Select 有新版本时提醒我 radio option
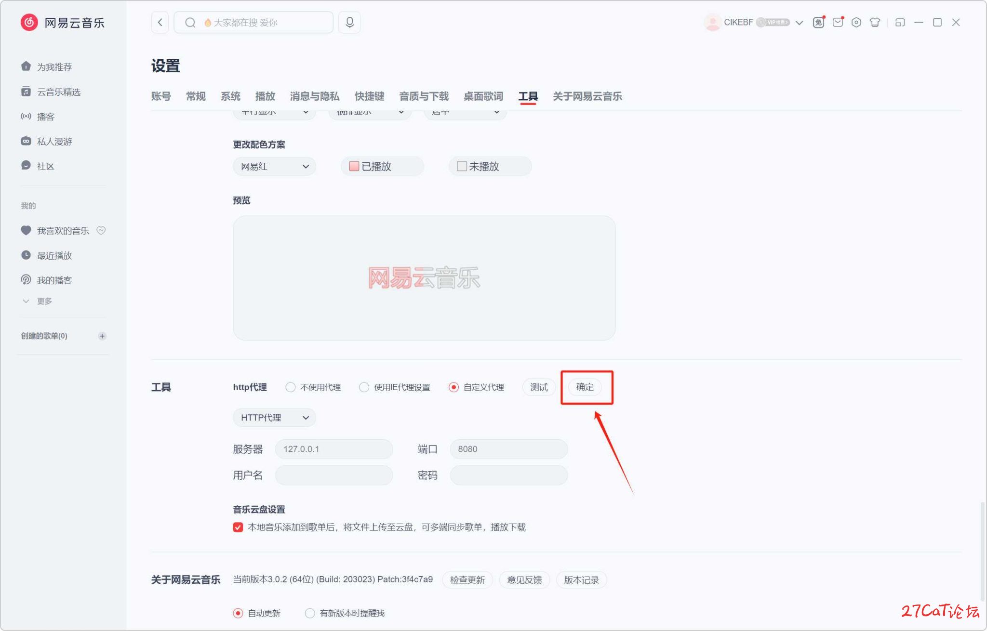 (310, 613)
